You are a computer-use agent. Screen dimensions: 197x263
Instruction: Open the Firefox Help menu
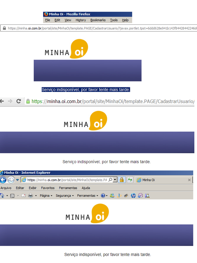click(125, 20)
